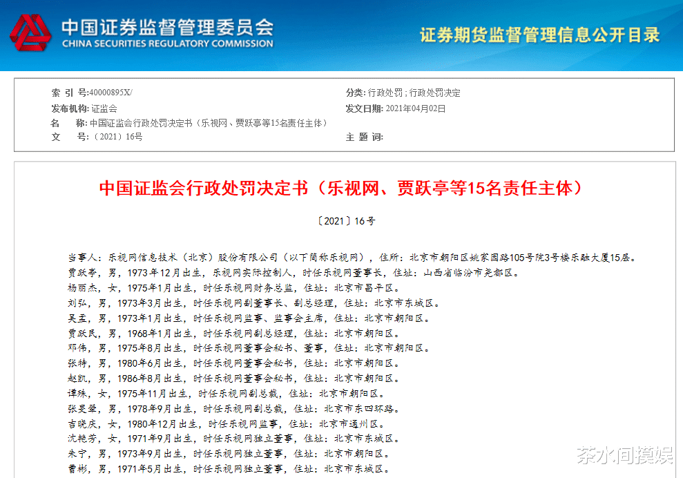Open 证券期货监督管理信息公开目录 banner heading
This screenshot has height=478, width=683.
coord(539,35)
